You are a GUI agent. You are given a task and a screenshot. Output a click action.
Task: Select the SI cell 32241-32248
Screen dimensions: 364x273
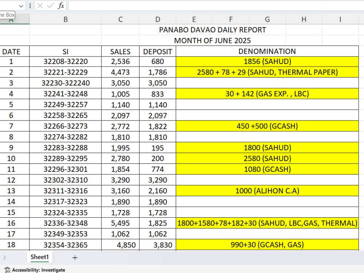click(x=66, y=94)
